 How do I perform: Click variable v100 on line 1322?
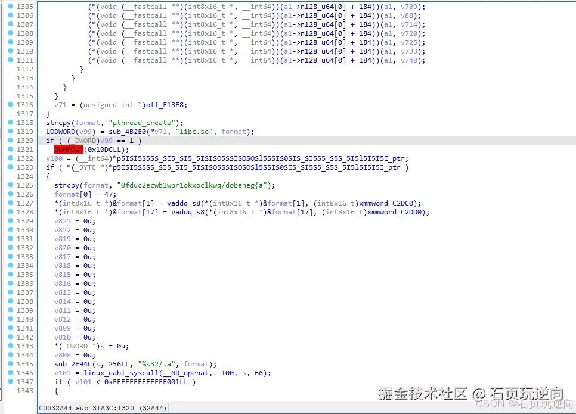coord(54,158)
